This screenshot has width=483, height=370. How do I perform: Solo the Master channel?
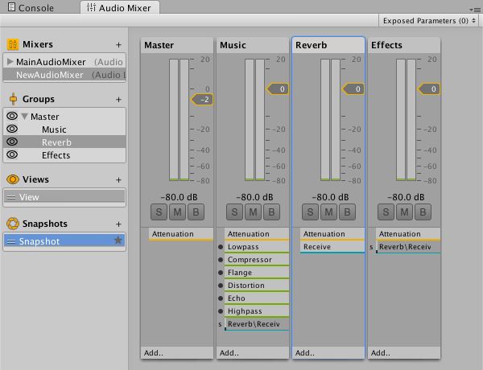pyautogui.click(x=159, y=212)
